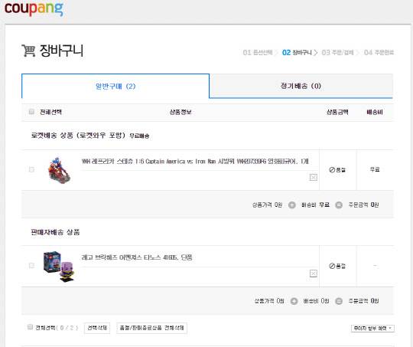
Task: Switch to the 정기배송 (0) tab
Action: pos(301,86)
